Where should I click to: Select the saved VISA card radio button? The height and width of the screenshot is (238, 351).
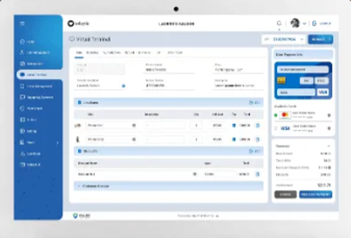[276, 128]
